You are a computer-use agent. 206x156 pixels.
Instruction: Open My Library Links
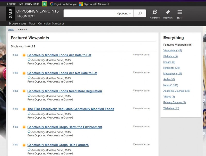click(29, 4)
